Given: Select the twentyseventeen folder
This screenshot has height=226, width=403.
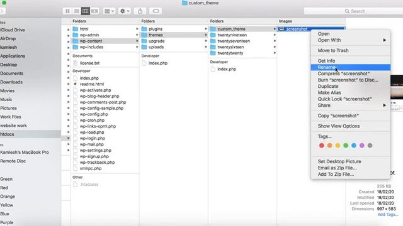Looking at the screenshot, I should 234,41.
